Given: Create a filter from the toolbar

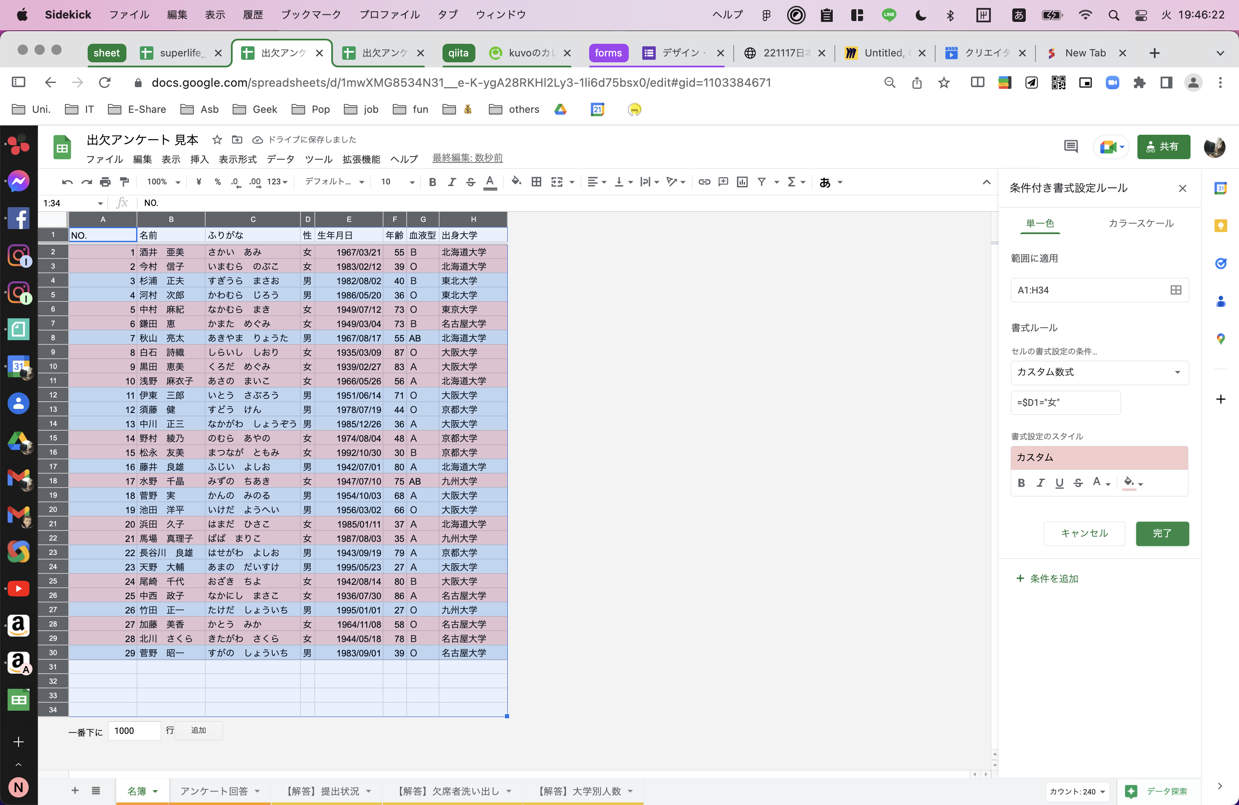Looking at the screenshot, I should click(x=762, y=182).
